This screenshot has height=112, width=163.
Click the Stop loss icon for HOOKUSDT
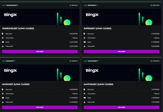coord(3,90)
